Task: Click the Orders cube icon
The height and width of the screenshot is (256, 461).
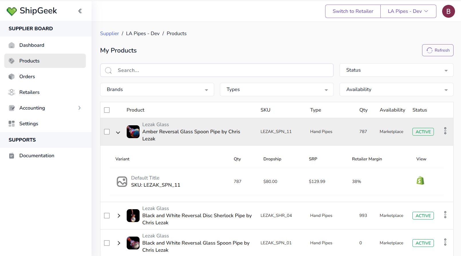Action: pyautogui.click(x=11, y=76)
